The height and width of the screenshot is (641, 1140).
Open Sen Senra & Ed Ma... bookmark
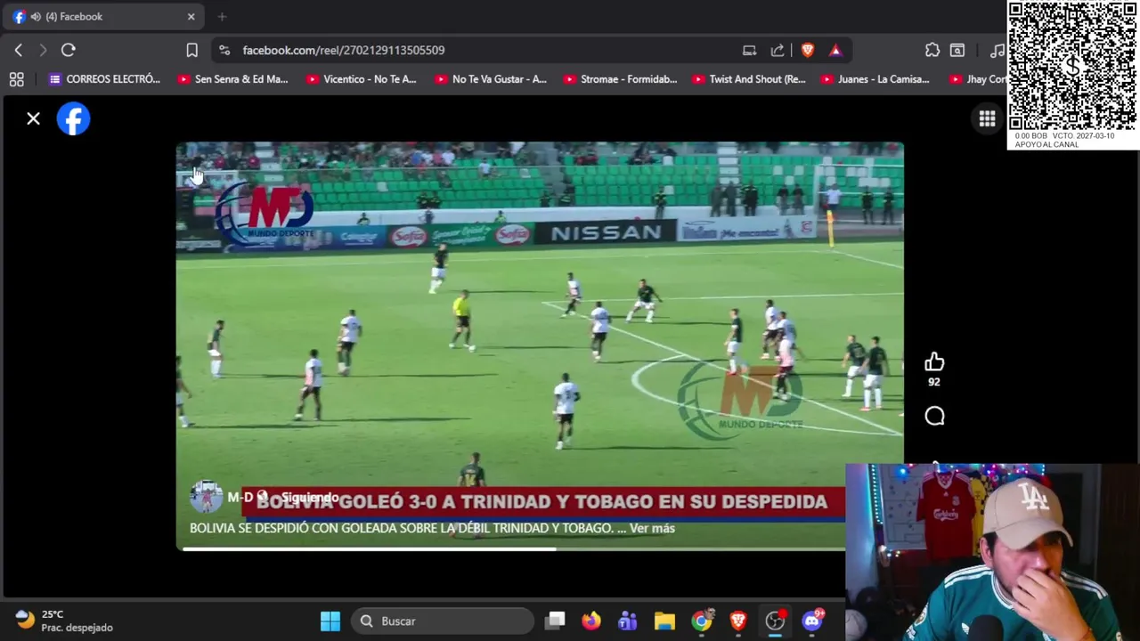[x=232, y=79]
